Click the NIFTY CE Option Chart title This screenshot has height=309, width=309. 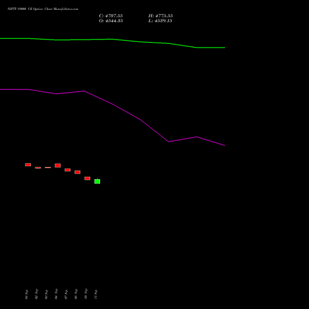tap(43, 9)
